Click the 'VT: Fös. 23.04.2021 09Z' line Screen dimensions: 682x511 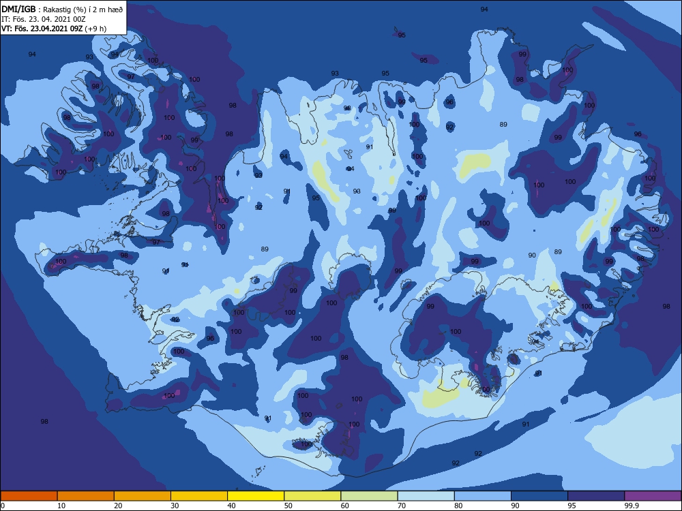click(44, 29)
